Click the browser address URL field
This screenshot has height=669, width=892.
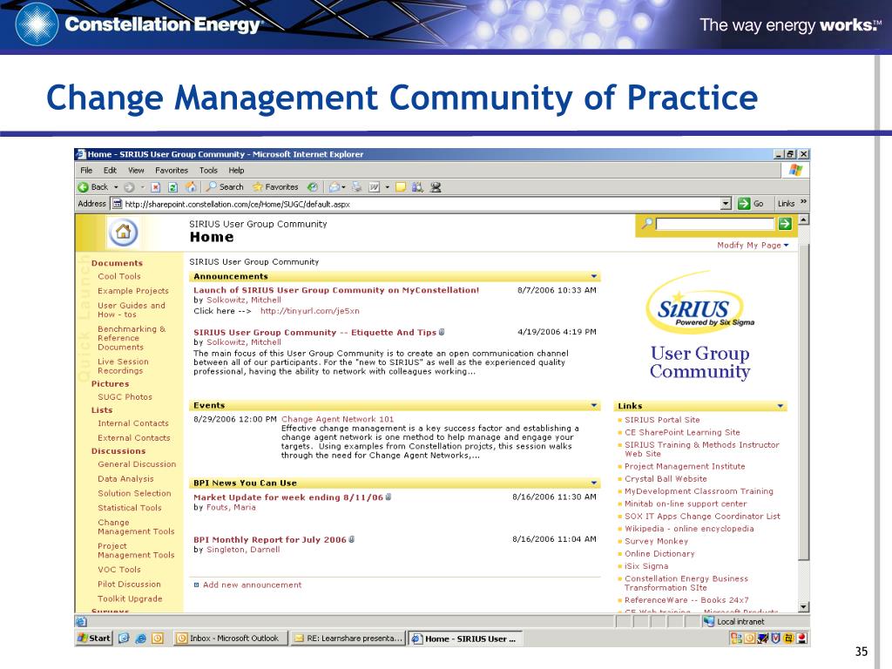click(421, 204)
